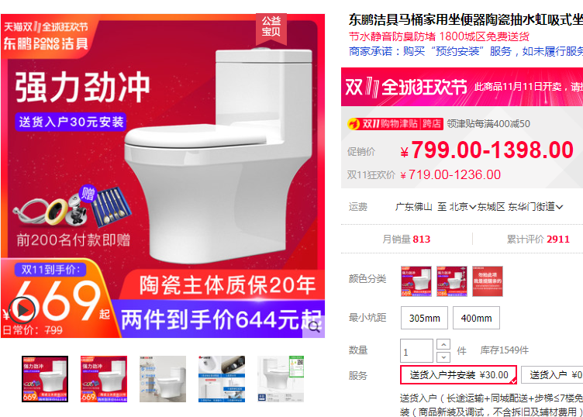583x417 pixels.
Task: Choose the 送货入户 ¥0 service option
Action: [552, 374]
